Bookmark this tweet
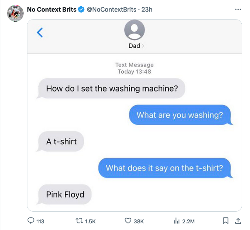Viewport: 250px width, 230px height. coord(225,221)
